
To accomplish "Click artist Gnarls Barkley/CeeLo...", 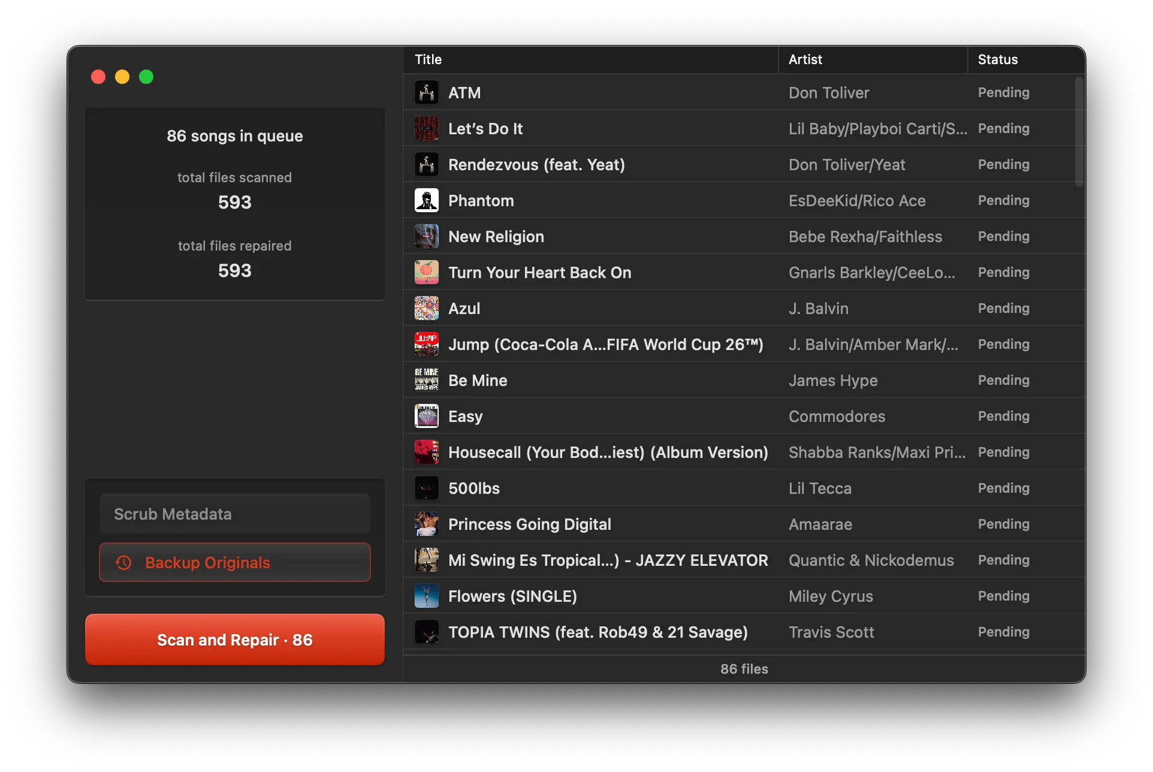I will click(x=872, y=273).
